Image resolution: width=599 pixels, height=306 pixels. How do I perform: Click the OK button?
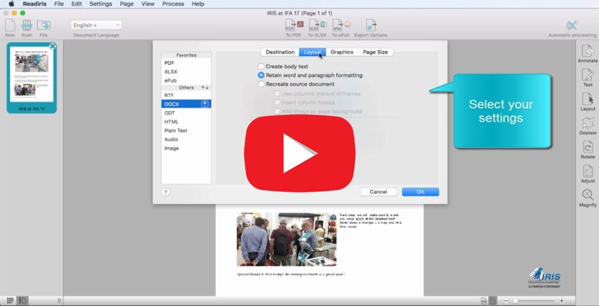point(420,192)
